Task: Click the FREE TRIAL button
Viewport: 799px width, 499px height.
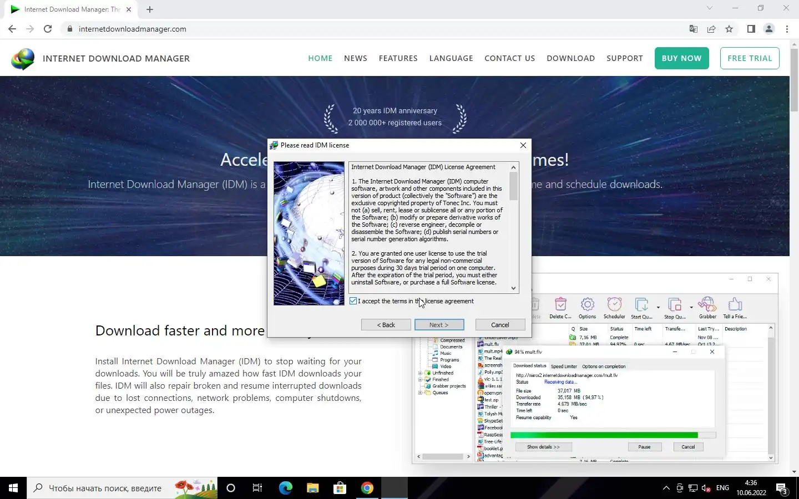Action: (750, 58)
